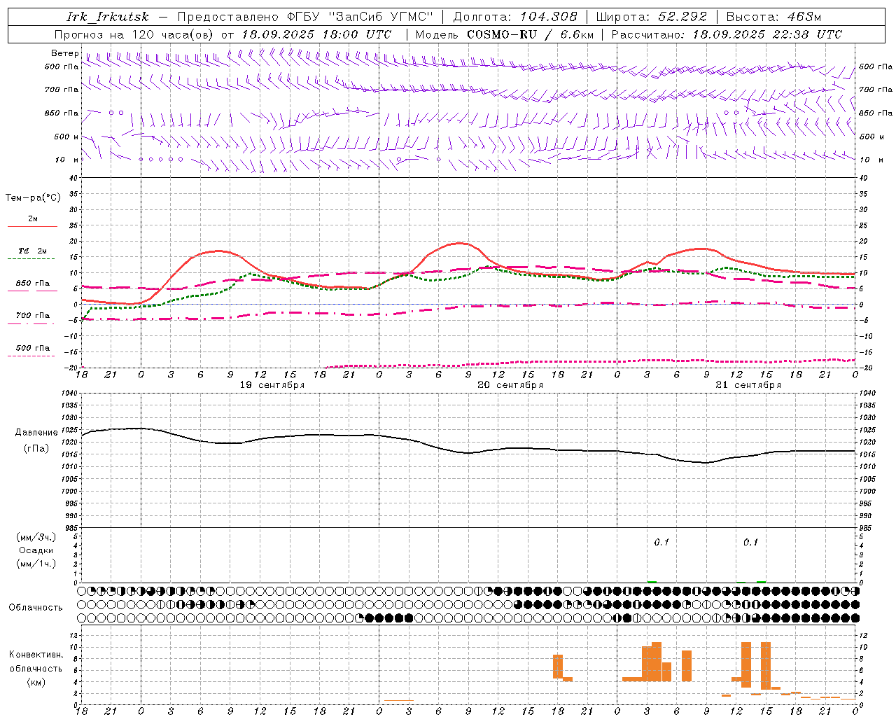
Task: Click the '20 сентября' date label
Action: pyautogui.click(x=510, y=385)
